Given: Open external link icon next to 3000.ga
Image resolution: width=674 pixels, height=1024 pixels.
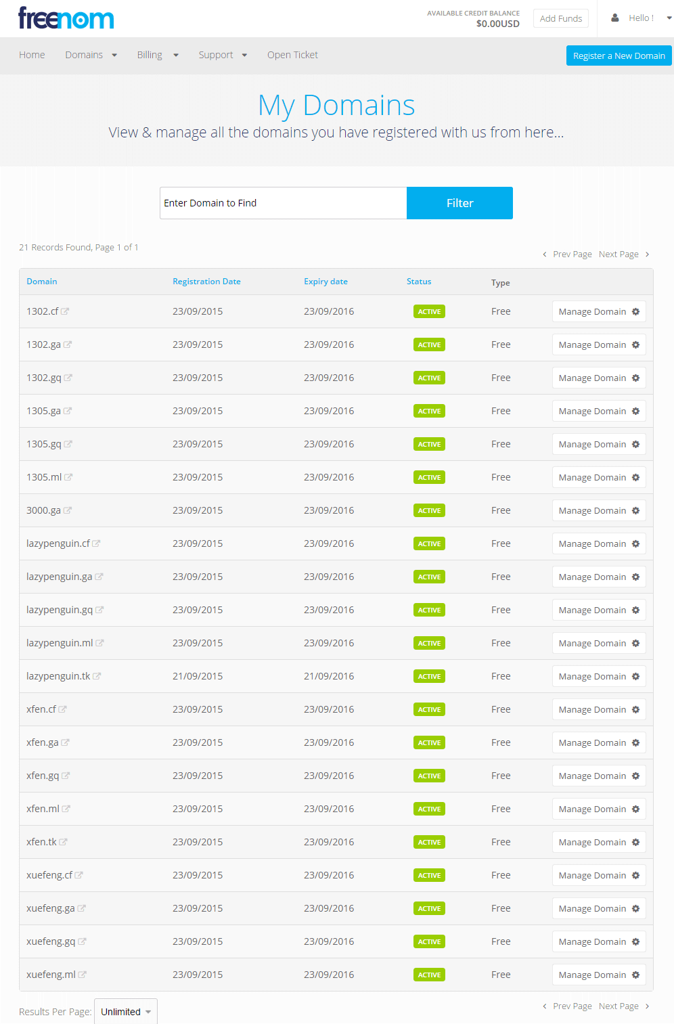Looking at the screenshot, I should click(x=68, y=510).
